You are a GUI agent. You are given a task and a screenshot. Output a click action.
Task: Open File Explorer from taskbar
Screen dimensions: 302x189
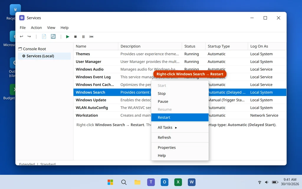click(137, 182)
